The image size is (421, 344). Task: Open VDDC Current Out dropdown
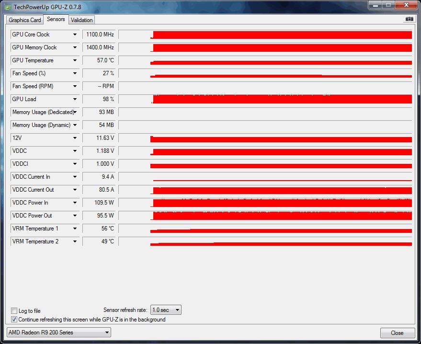[75, 190]
